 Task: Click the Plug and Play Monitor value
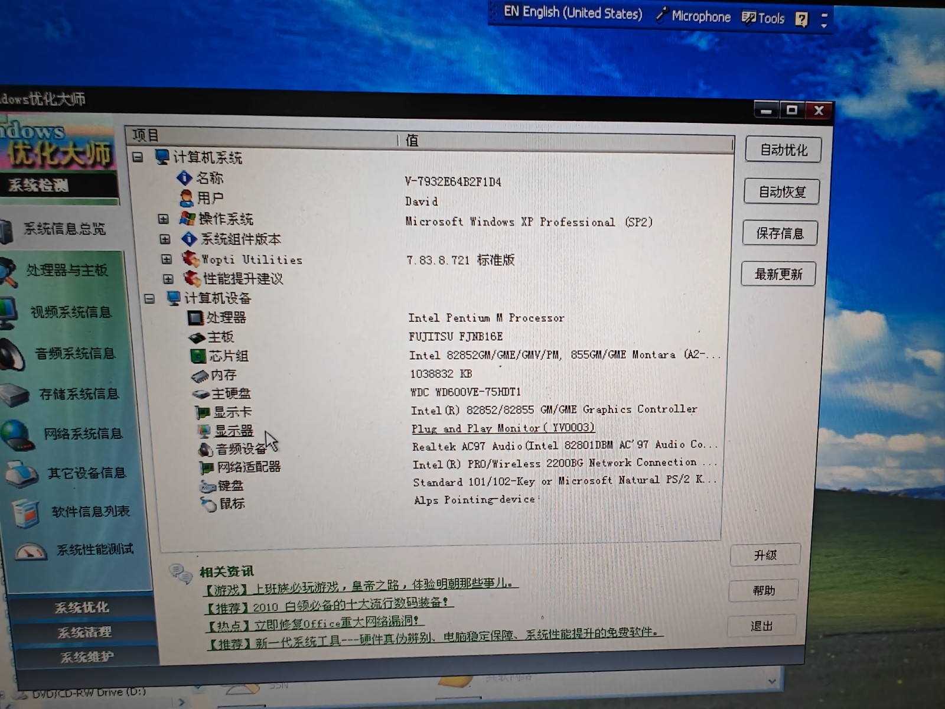(503, 428)
